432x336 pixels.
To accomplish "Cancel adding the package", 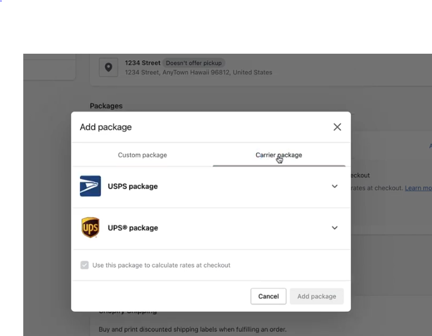I will click(x=269, y=296).
